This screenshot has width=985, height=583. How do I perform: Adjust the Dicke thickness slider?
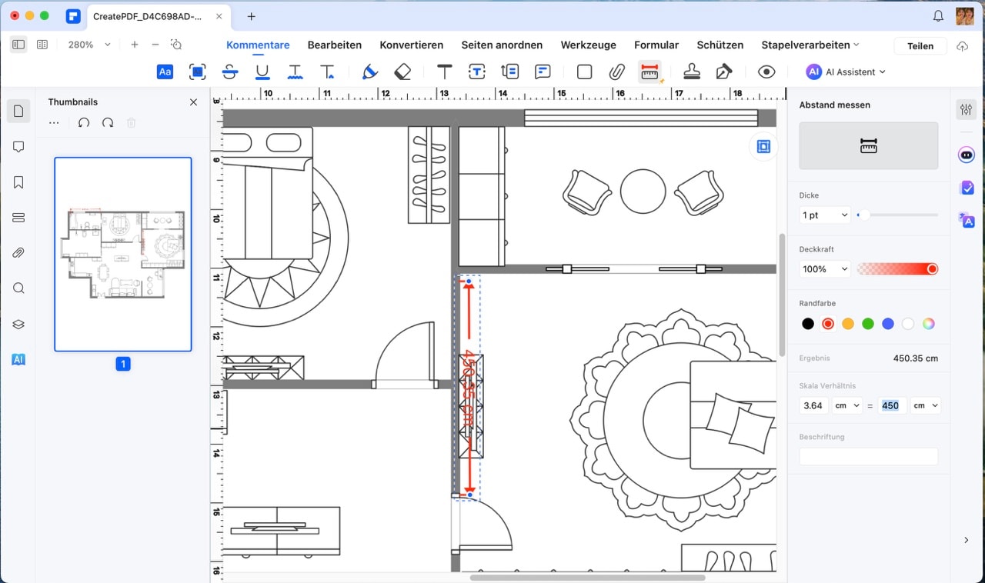[x=897, y=215]
